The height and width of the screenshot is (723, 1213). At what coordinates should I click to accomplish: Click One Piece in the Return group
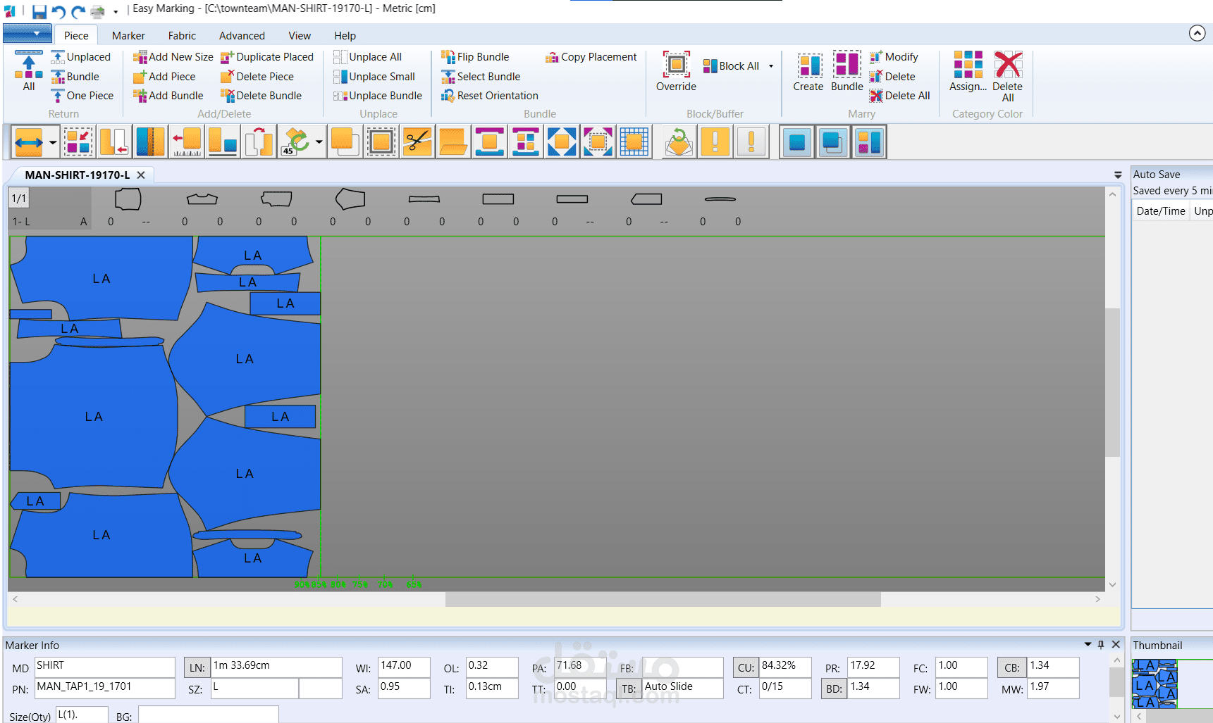[x=82, y=96]
